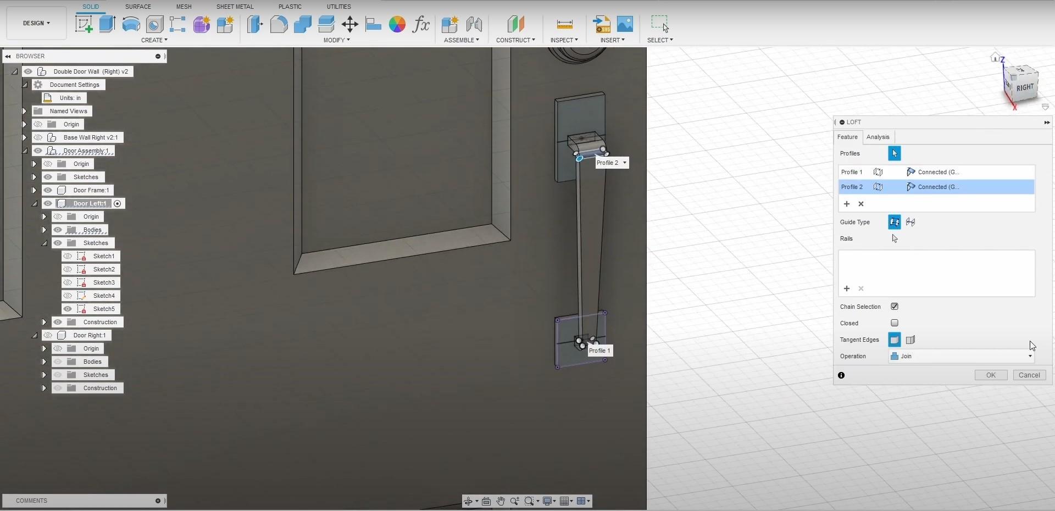Click the Select tool icon
The image size is (1055, 511).
[660, 24]
